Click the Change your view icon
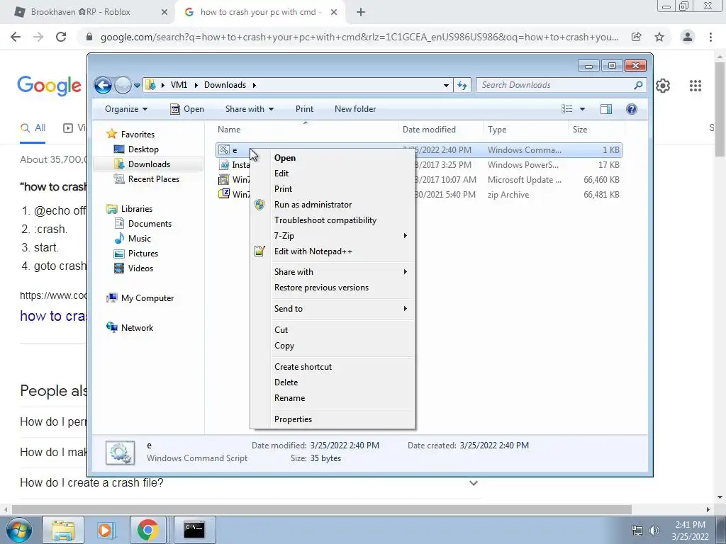 (566, 109)
